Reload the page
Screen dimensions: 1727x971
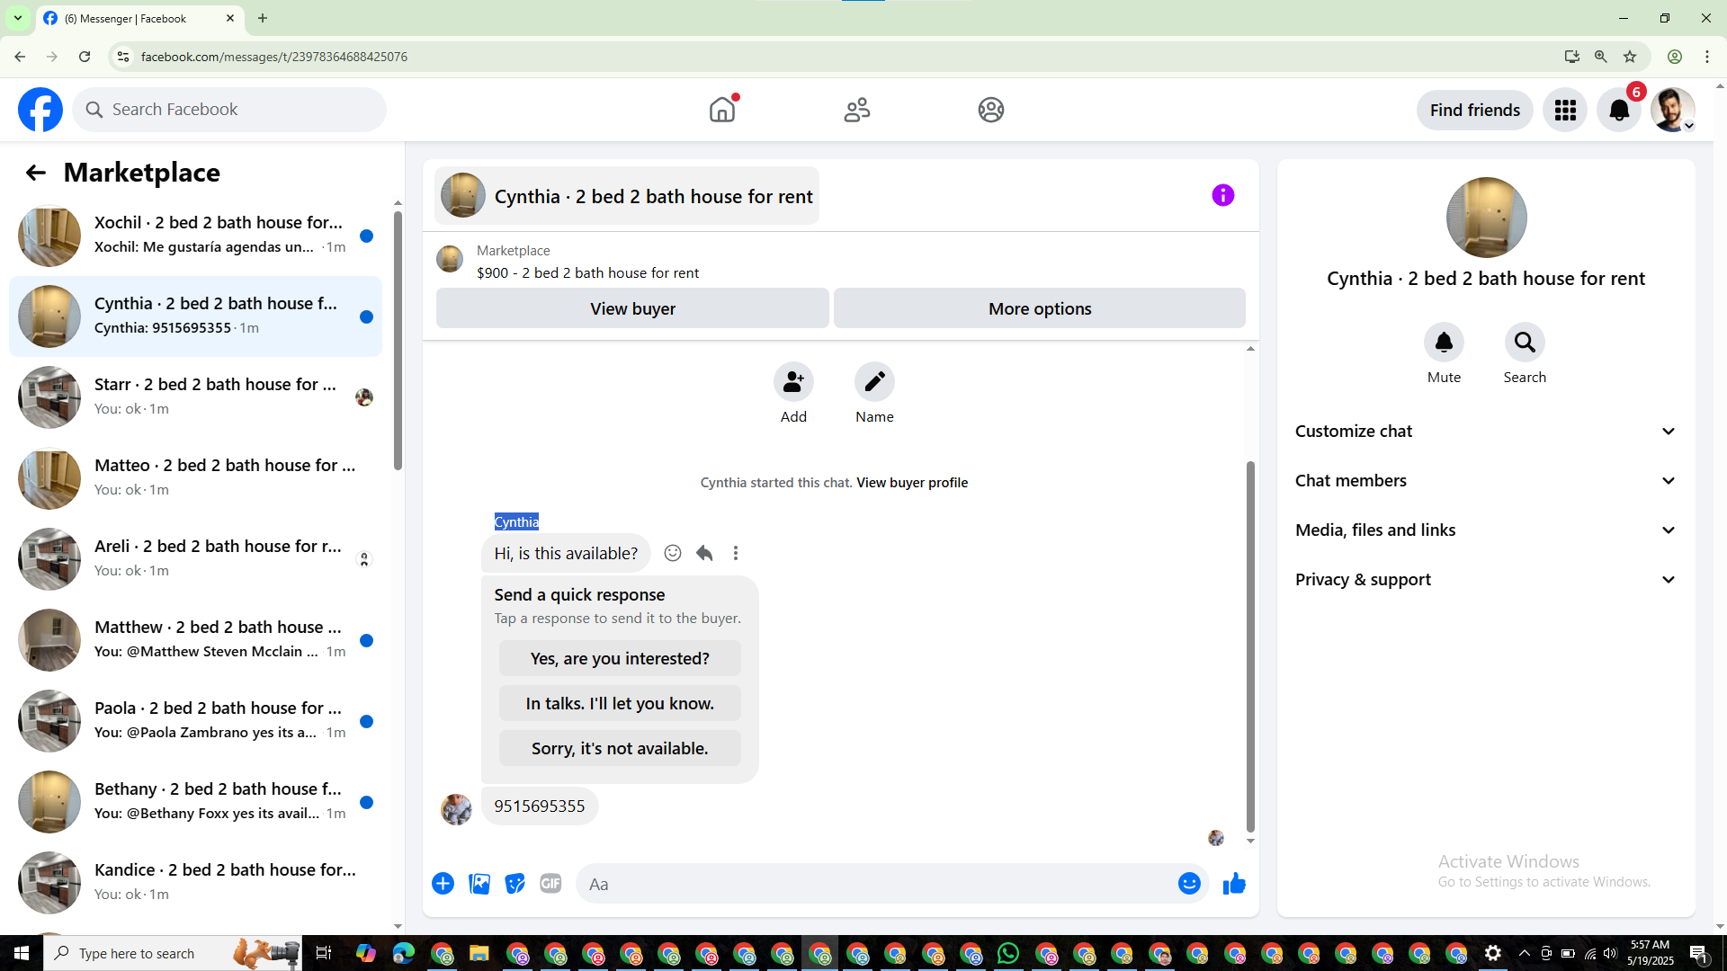(x=85, y=57)
